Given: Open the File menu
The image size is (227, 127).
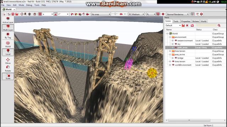Looking at the screenshot, I should [3, 5].
